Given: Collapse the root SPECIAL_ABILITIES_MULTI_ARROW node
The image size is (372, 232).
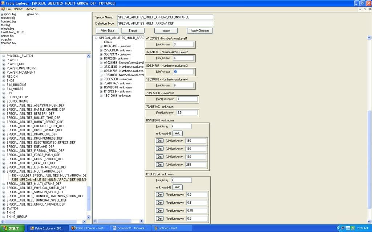Looking at the screenshot, I should pos(96,38).
